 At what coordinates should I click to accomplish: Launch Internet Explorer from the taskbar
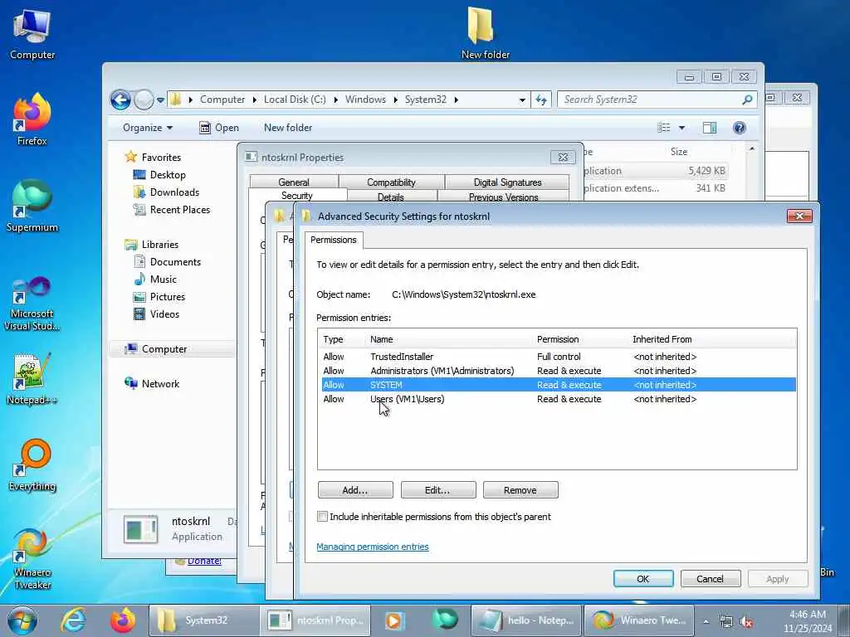coord(73,620)
